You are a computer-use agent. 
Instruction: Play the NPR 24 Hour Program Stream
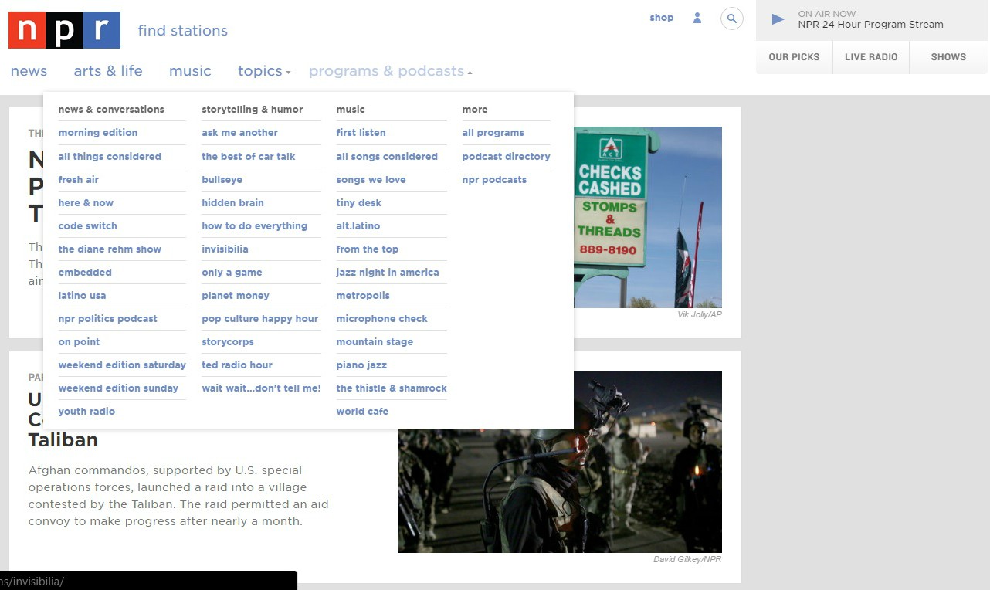point(778,19)
